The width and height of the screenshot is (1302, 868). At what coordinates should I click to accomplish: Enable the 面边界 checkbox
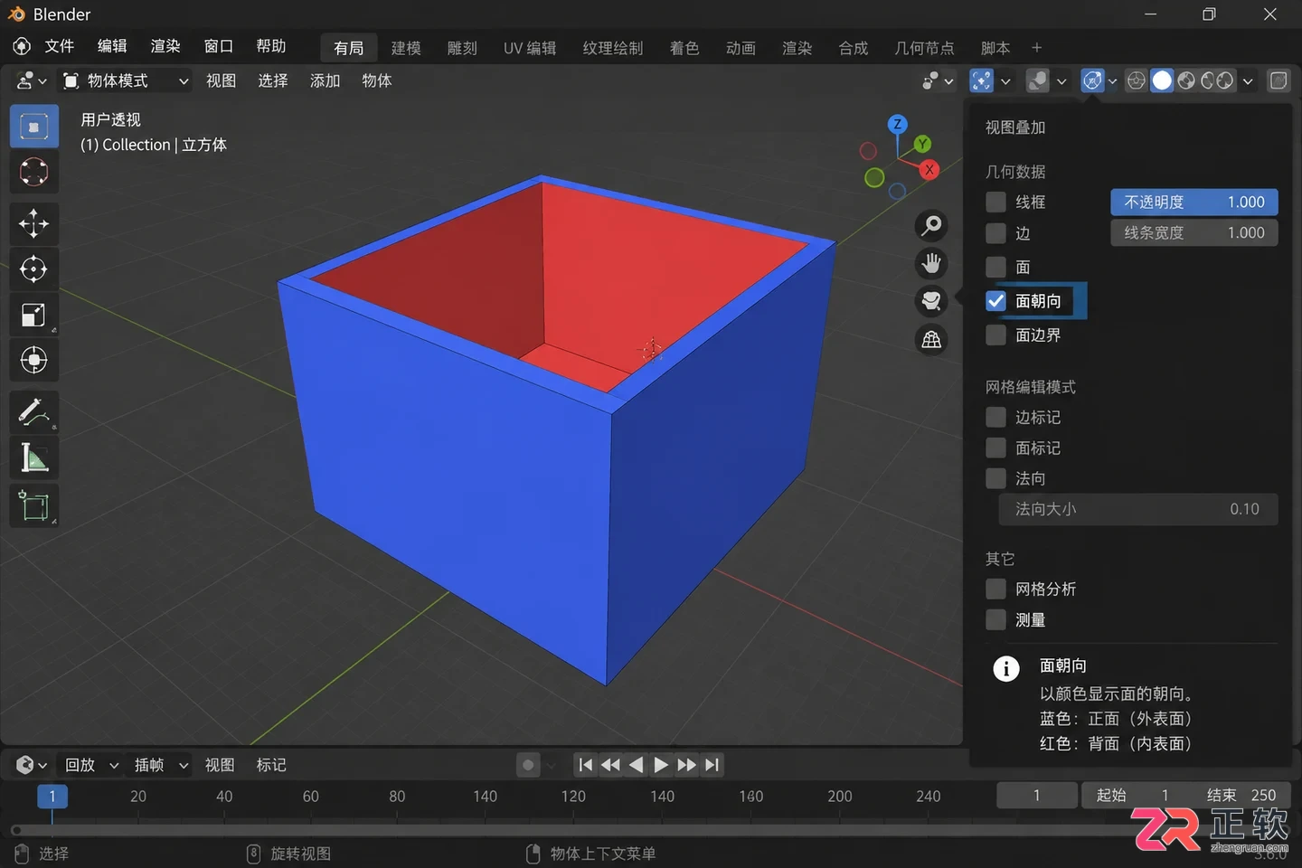[x=995, y=335]
